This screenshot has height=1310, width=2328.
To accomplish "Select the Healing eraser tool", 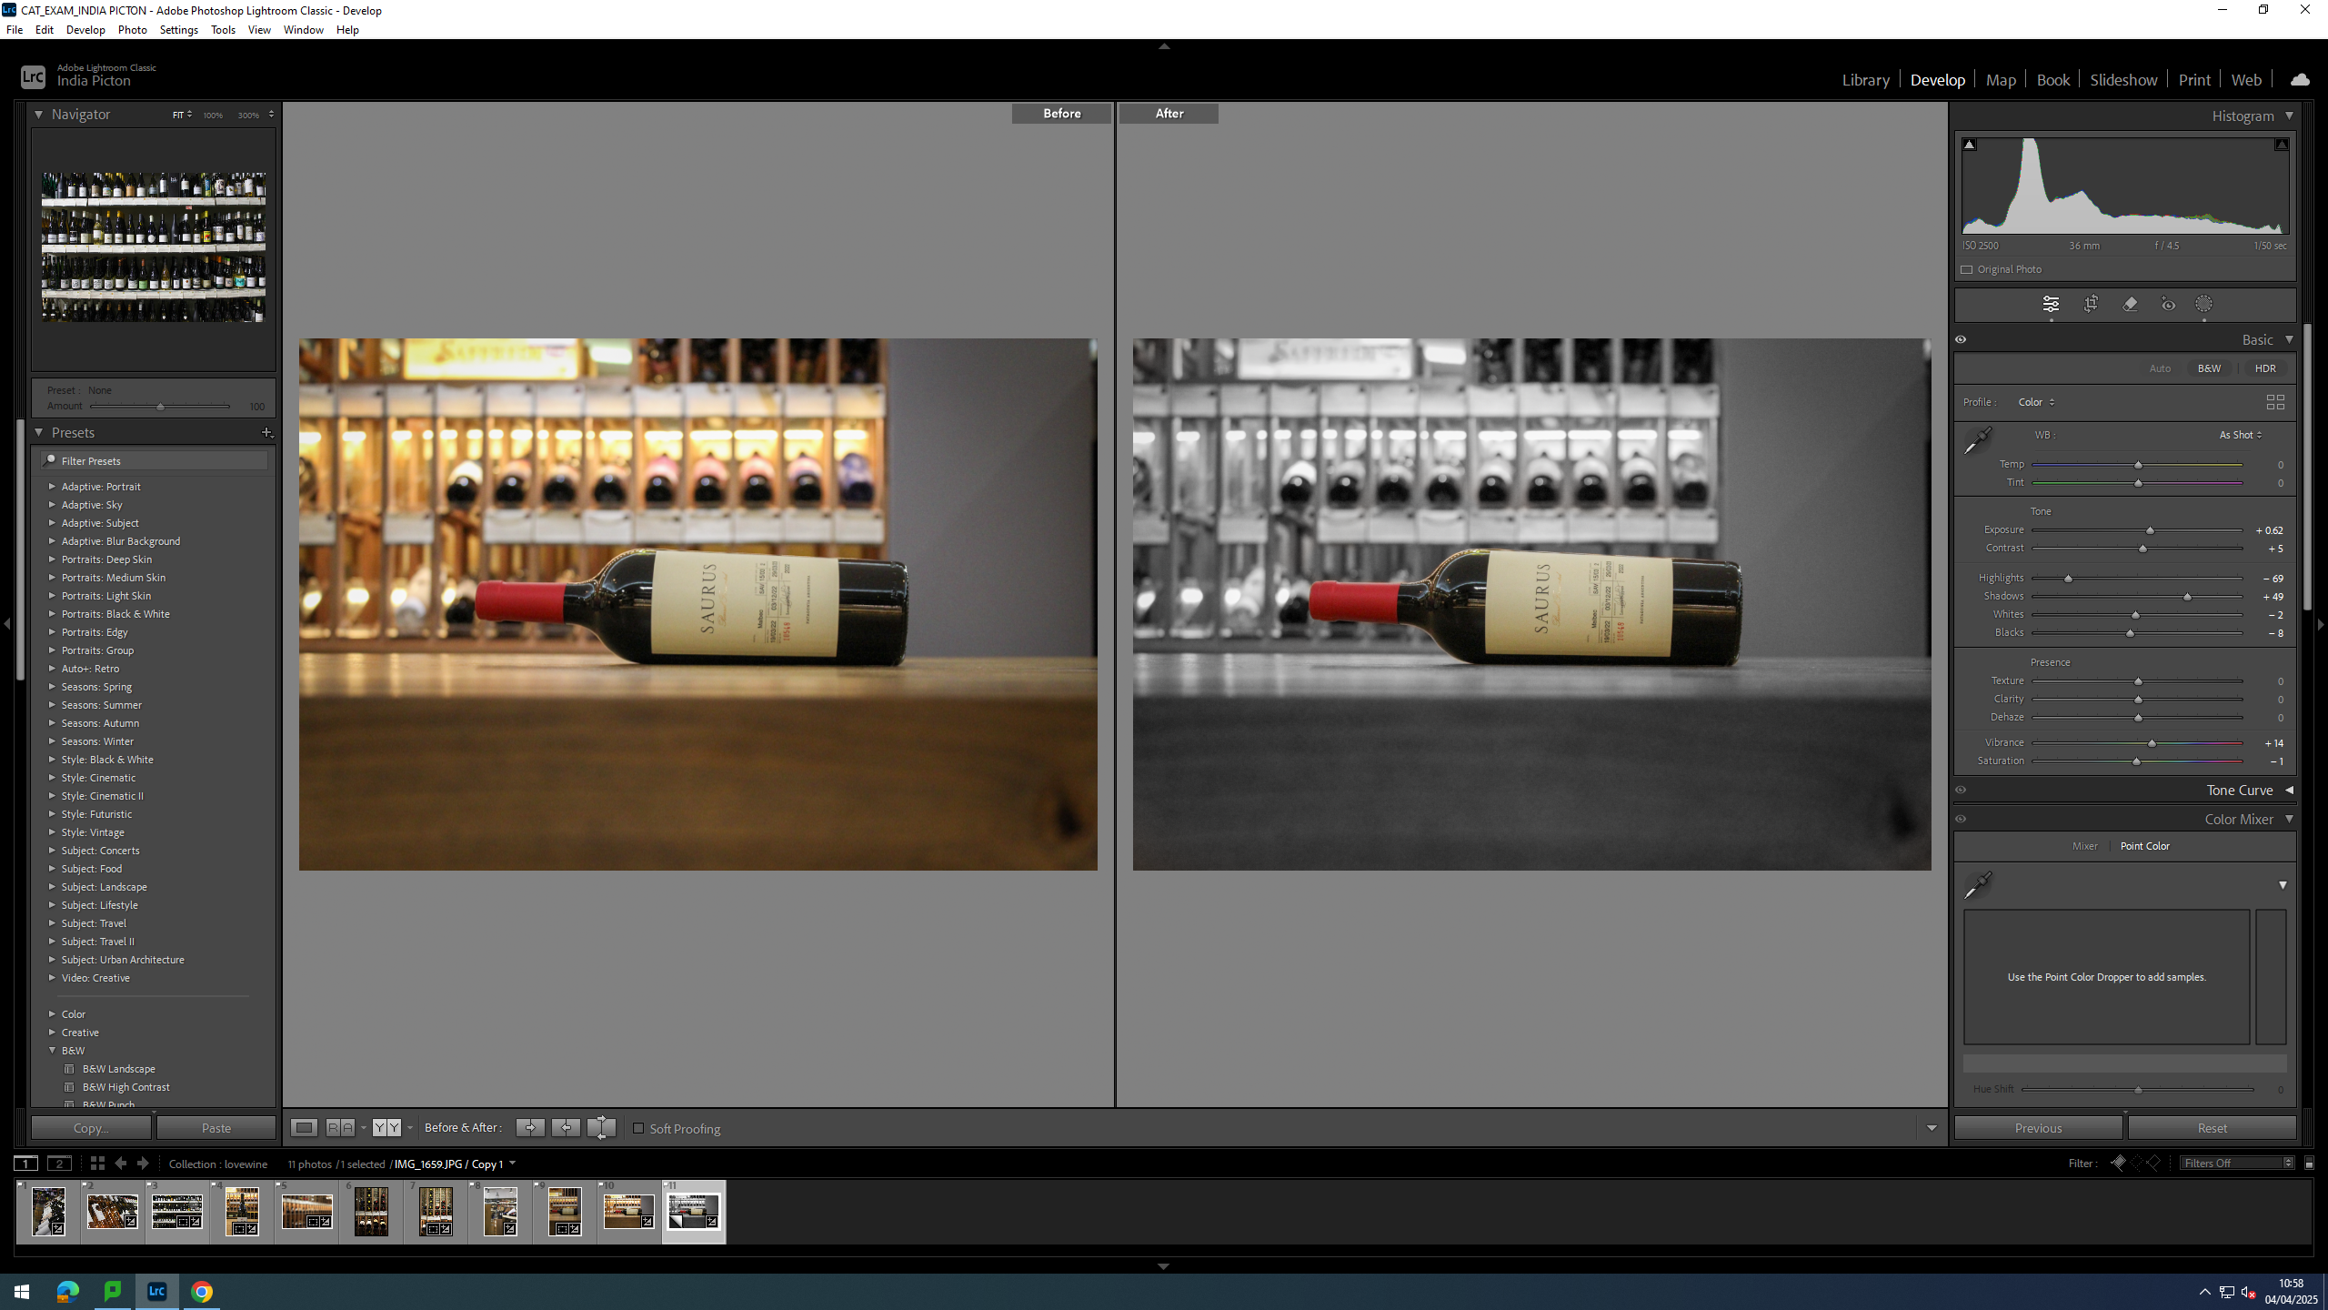I will pyautogui.click(x=2130, y=305).
